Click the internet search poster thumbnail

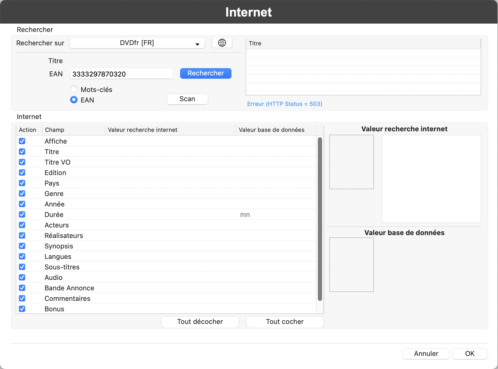[351, 162]
